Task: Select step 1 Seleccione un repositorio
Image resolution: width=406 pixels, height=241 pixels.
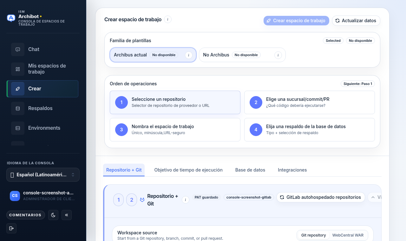Action: [175, 102]
